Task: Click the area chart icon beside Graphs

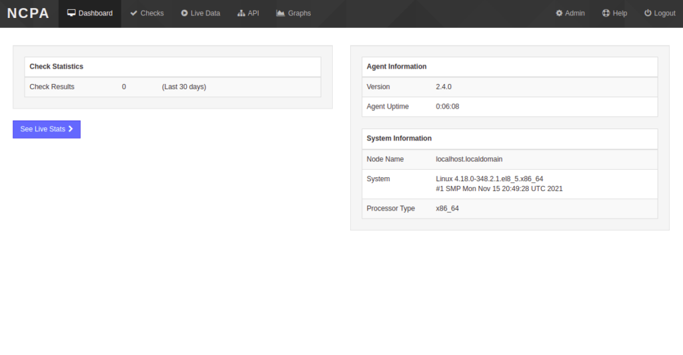Action: click(x=280, y=13)
